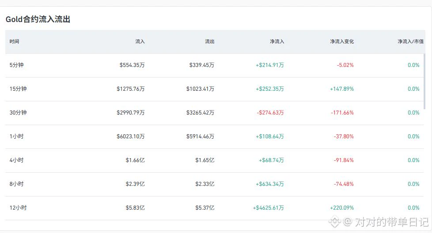
Task: Click net inflow change -91.84%
Action: click(344, 160)
